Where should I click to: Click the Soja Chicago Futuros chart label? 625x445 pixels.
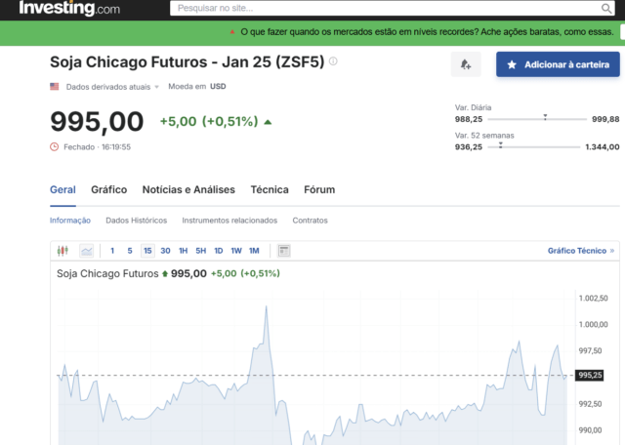107,273
